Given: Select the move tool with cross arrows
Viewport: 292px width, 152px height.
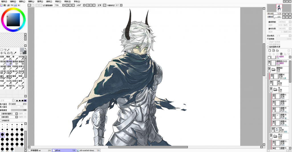Looking at the screenshot, I should click(x=2, y=53).
